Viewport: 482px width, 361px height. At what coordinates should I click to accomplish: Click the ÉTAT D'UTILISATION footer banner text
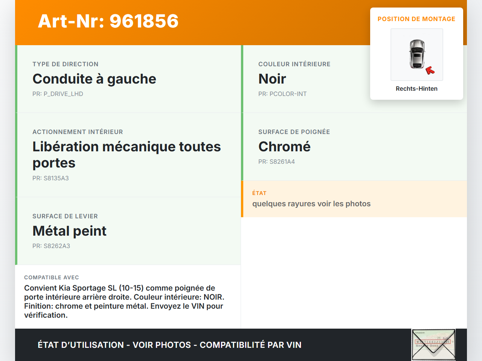coord(169,345)
